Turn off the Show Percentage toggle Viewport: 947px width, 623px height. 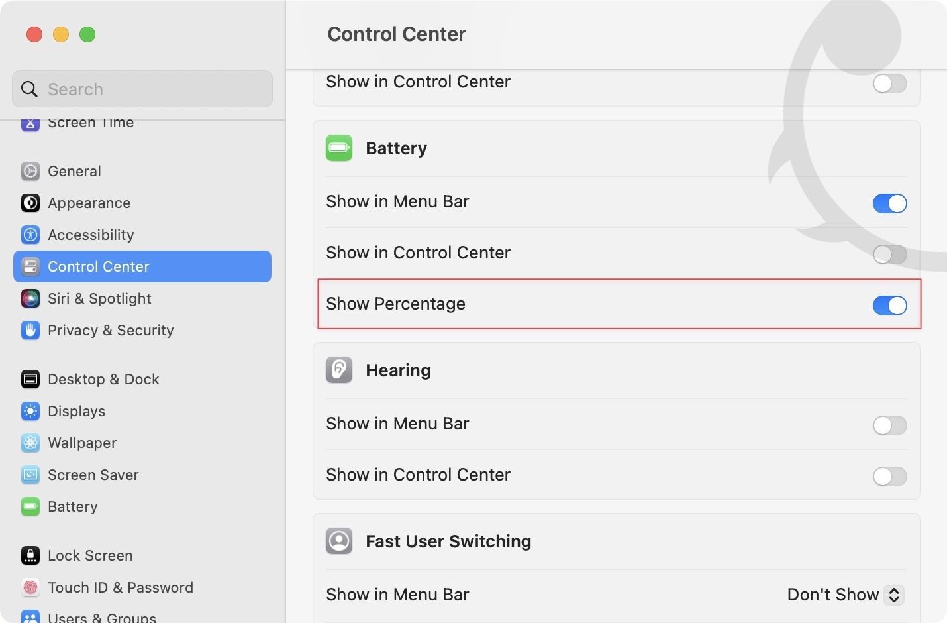tap(889, 306)
